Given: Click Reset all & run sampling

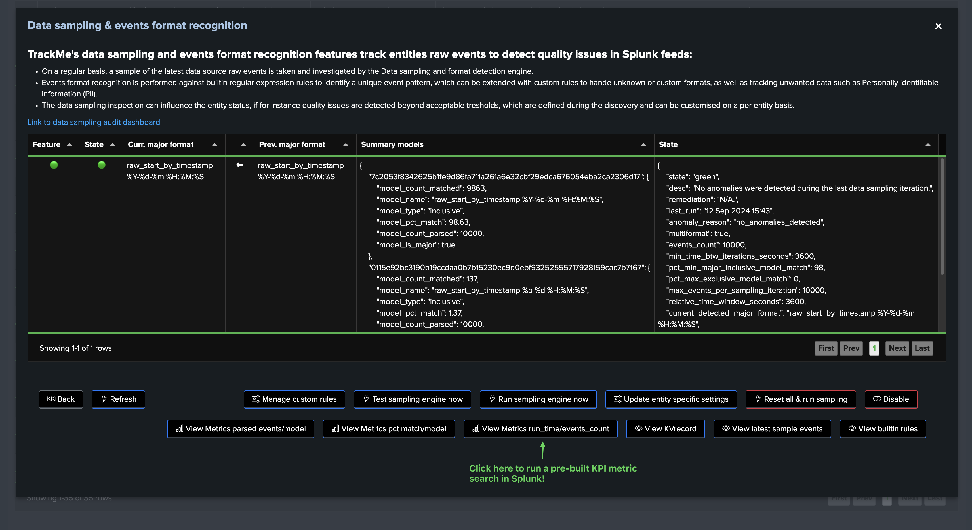Looking at the screenshot, I should coord(800,399).
